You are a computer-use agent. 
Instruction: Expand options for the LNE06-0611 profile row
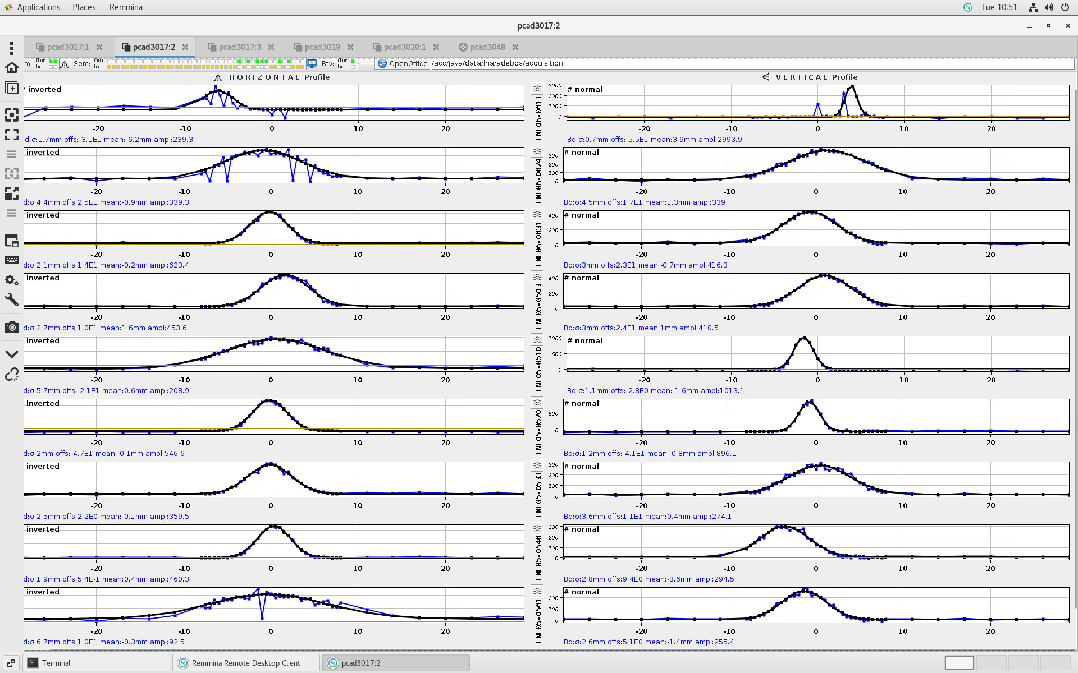(537, 89)
